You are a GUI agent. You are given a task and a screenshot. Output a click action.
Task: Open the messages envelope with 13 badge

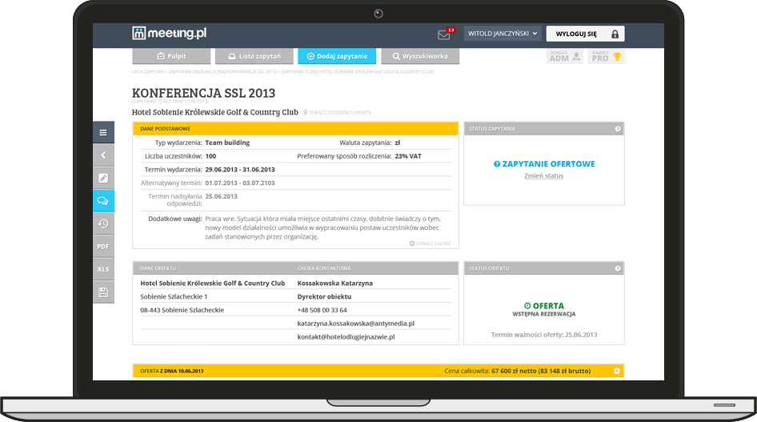446,34
